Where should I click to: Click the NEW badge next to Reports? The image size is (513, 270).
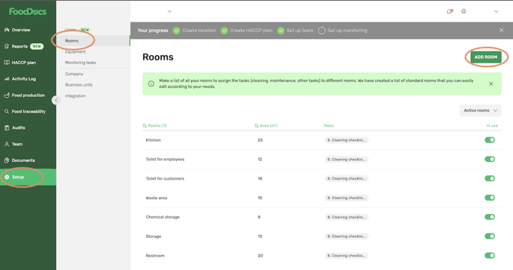[x=37, y=46]
